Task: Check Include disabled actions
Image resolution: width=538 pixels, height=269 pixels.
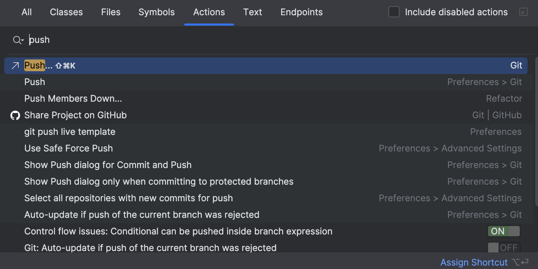Action: (394, 11)
